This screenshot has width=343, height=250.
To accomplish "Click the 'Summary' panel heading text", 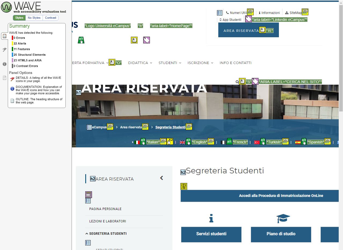I will pos(19,26).
